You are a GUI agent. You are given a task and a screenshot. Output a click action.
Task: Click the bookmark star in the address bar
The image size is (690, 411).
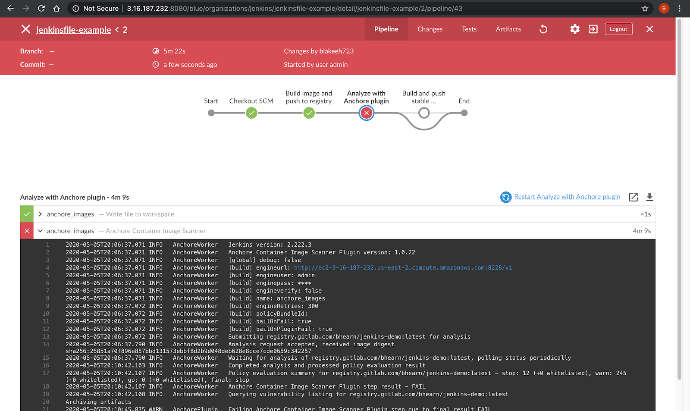click(644, 8)
